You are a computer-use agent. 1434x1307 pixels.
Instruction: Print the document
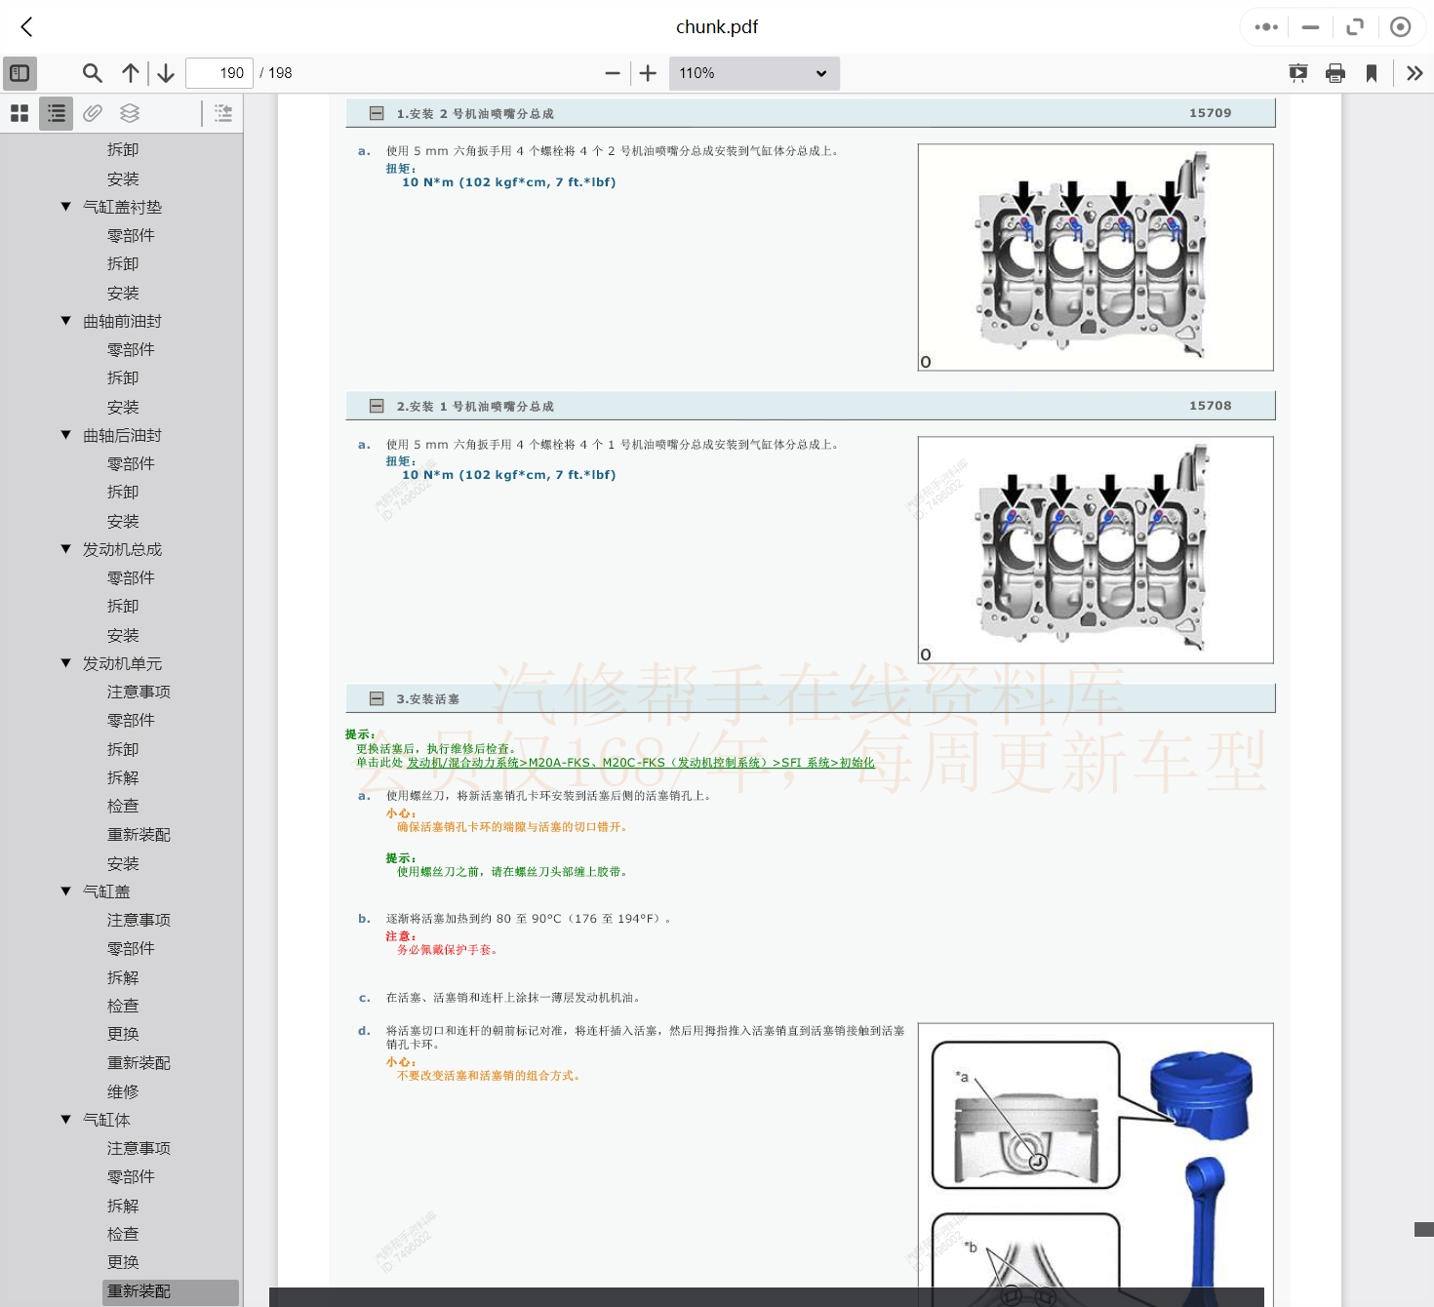[x=1335, y=73]
